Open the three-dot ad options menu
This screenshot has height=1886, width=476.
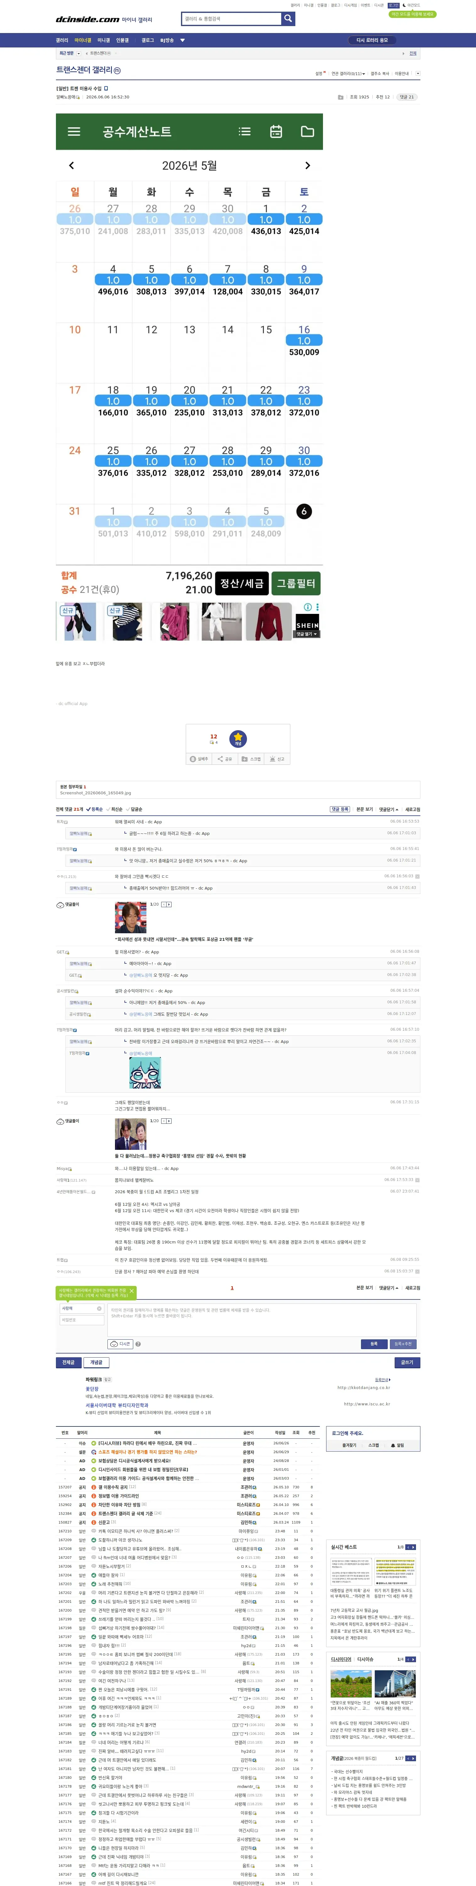(317, 608)
